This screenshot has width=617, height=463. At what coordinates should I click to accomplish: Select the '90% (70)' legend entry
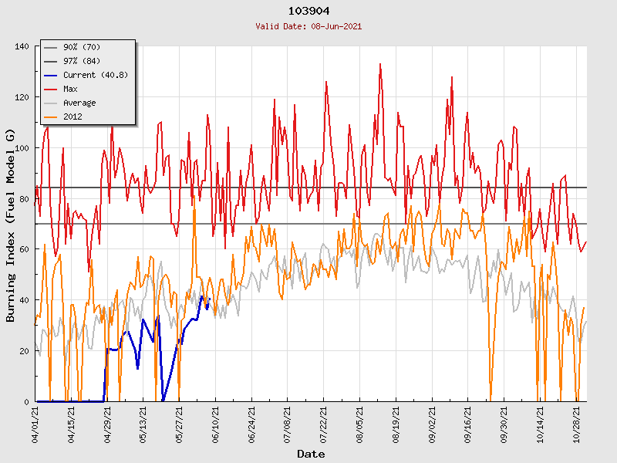pyautogui.click(x=82, y=48)
